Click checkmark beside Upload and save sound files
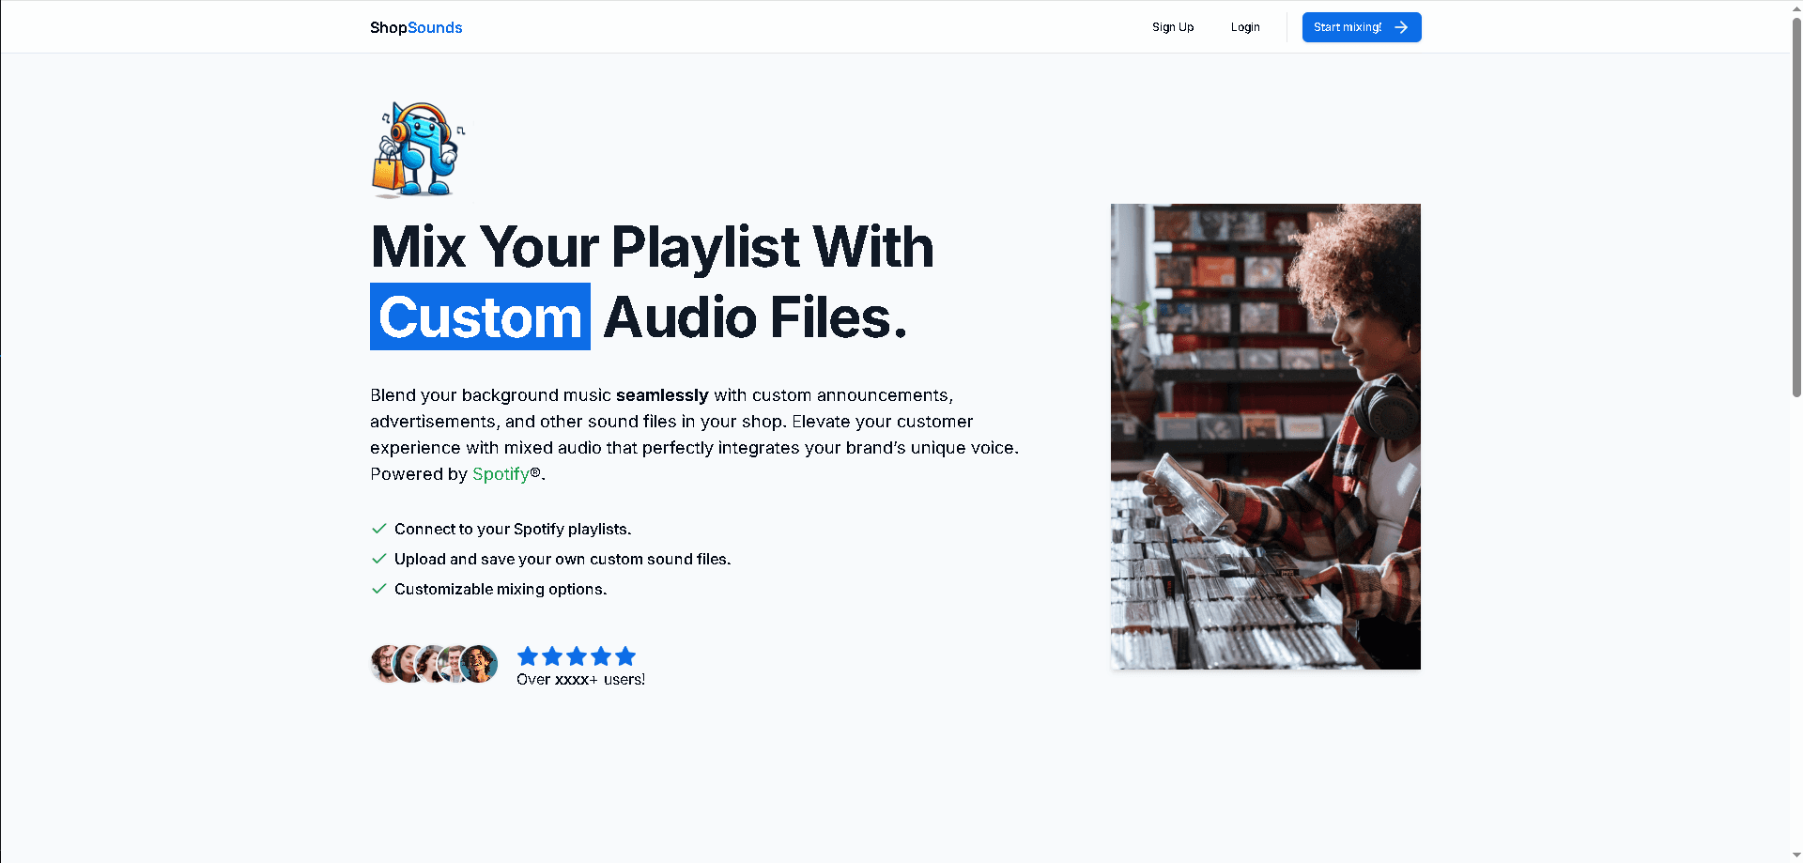 (379, 559)
